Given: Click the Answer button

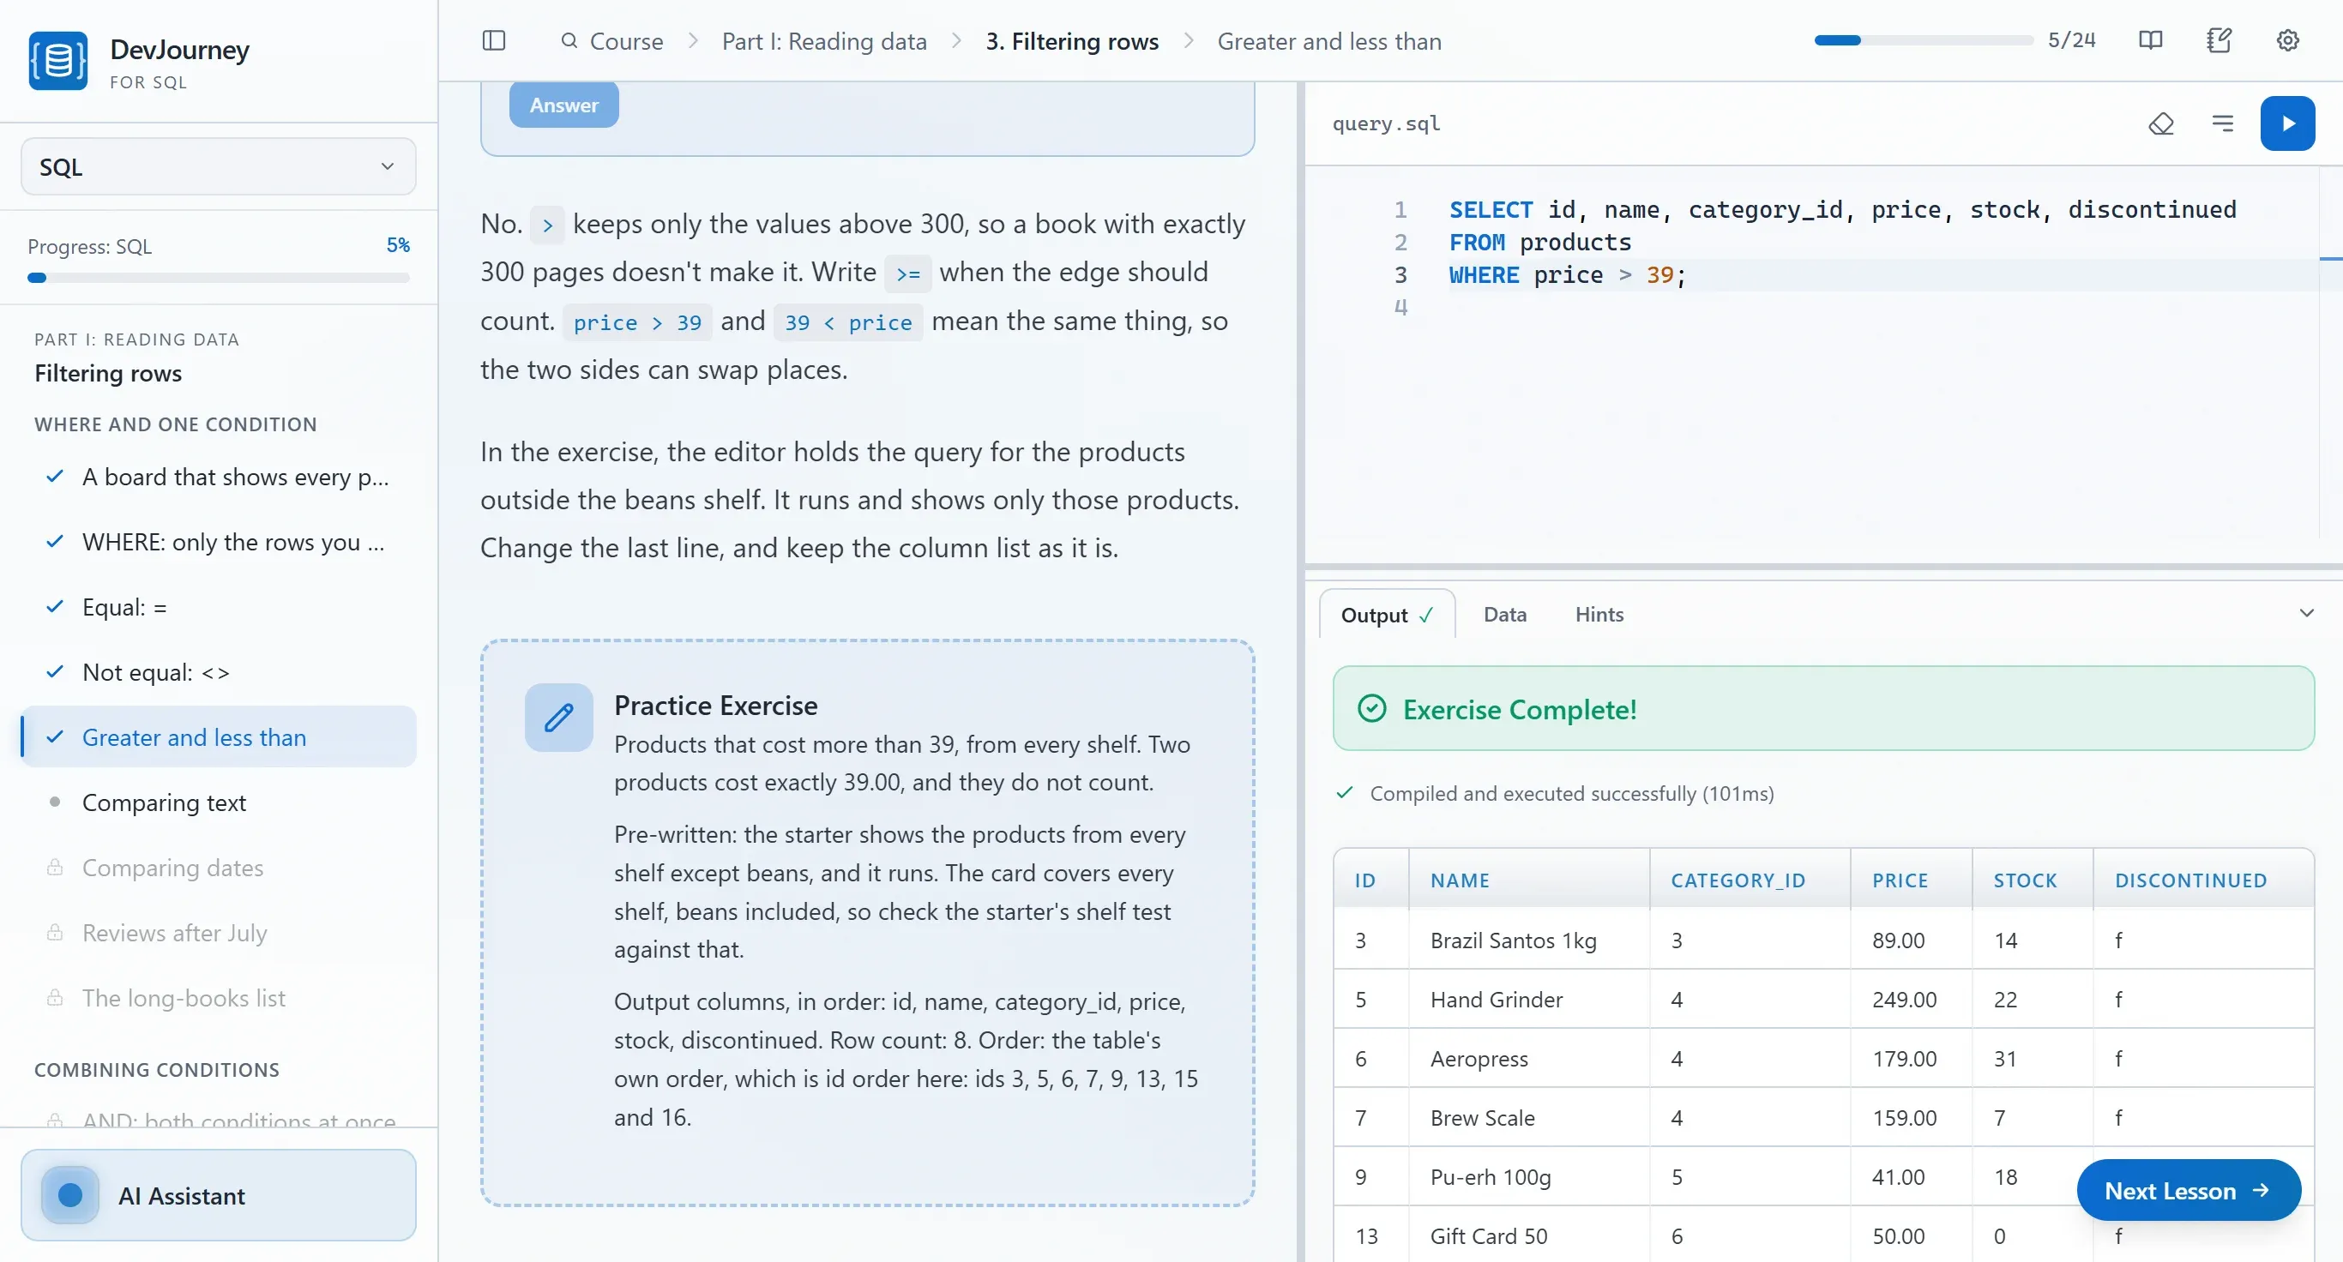Looking at the screenshot, I should (x=564, y=105).
